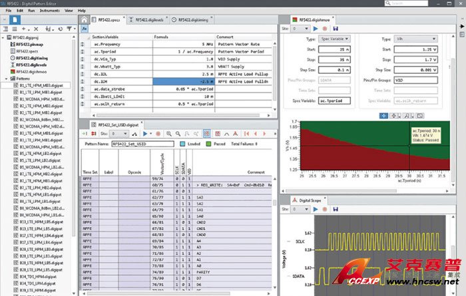
Task: Select the crosshair cursor tool on Shmoo plot
Action: [384, 115]
